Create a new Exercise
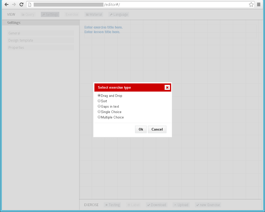The width and height of the screenshot is (265, 212). pyautogui.click(x=208, y=205)
